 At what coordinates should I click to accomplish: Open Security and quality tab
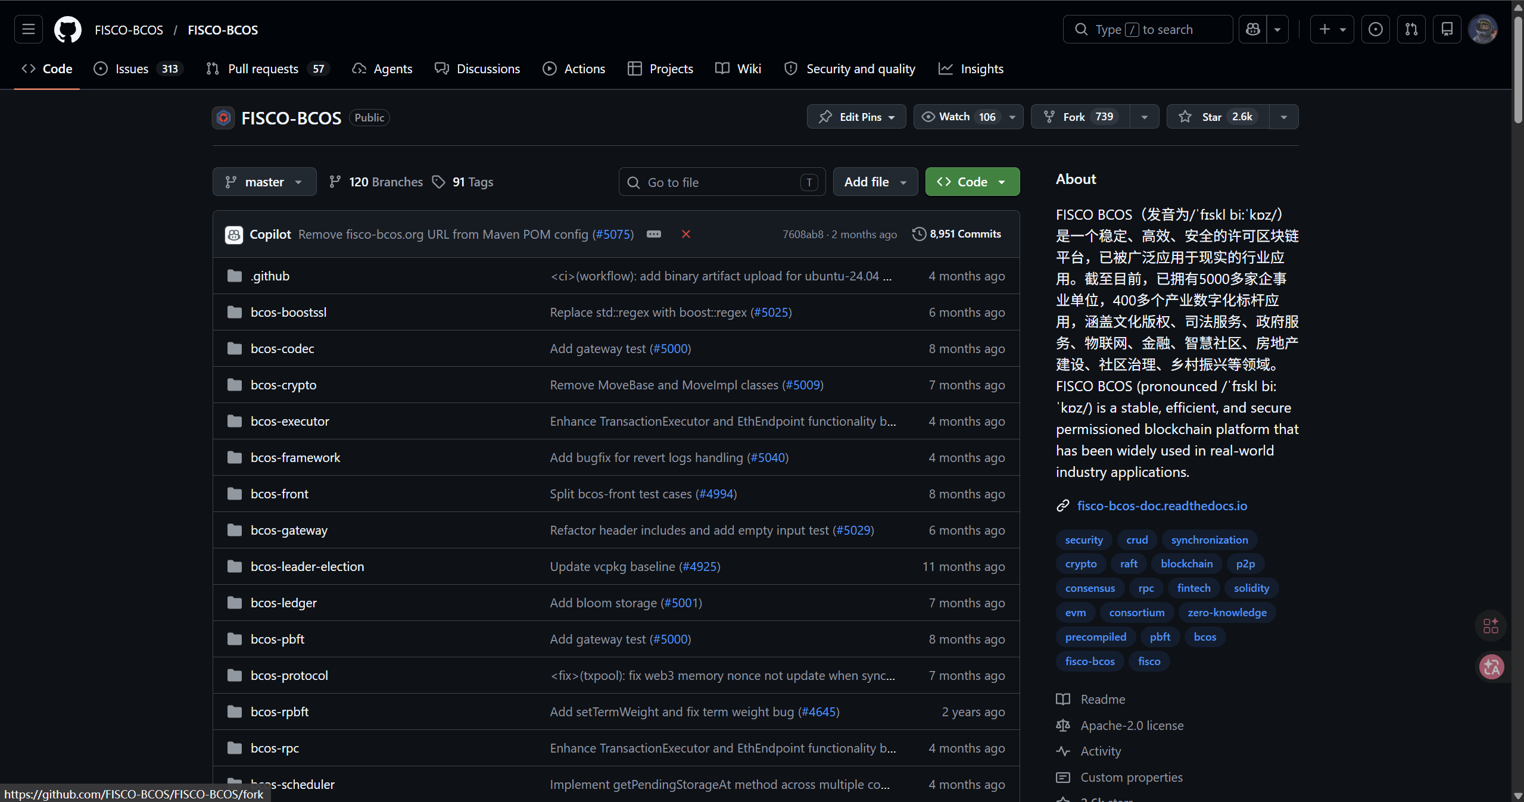pyautogui.click(x=850, y=68)
